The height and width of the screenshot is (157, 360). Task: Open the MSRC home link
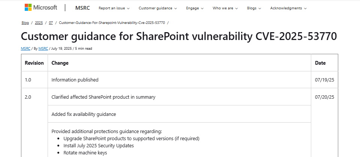tap(82, 8)
